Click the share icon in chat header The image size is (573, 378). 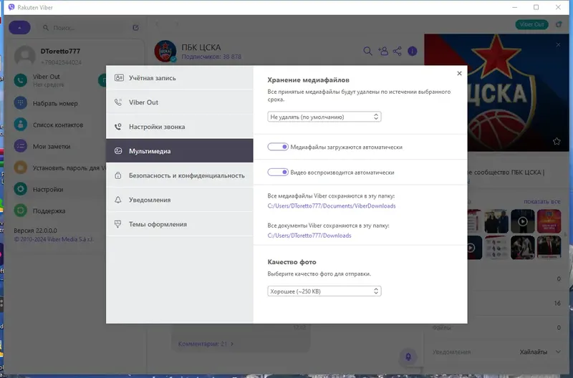[398, 51]
